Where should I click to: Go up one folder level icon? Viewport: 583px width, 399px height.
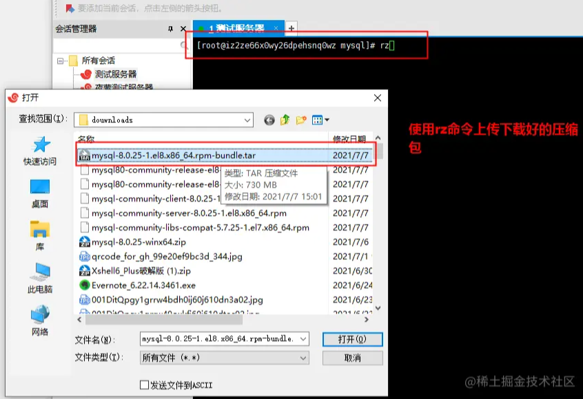[285, 120]
